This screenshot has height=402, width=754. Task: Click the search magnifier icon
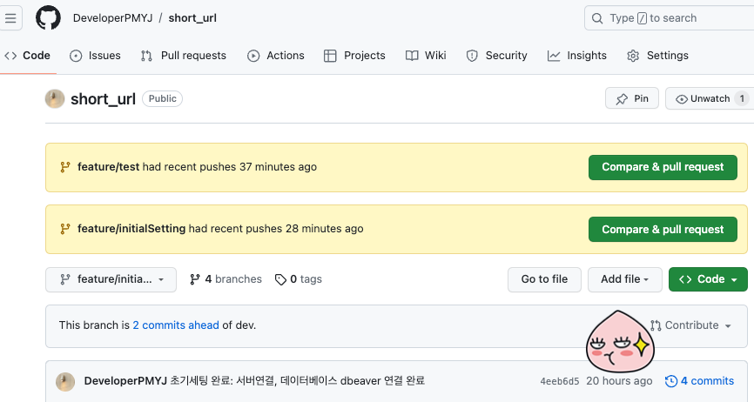(597, 18)
